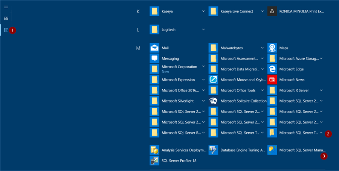Image resolution: width=339 pixels, height=171 pixels.
Task: Open Microsoft Solitaire Collection cards icon
Action: tap(214, 101)
